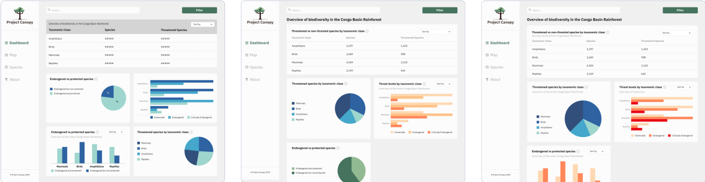Open the Species label in the right mockup sidebar

point(497,67)
